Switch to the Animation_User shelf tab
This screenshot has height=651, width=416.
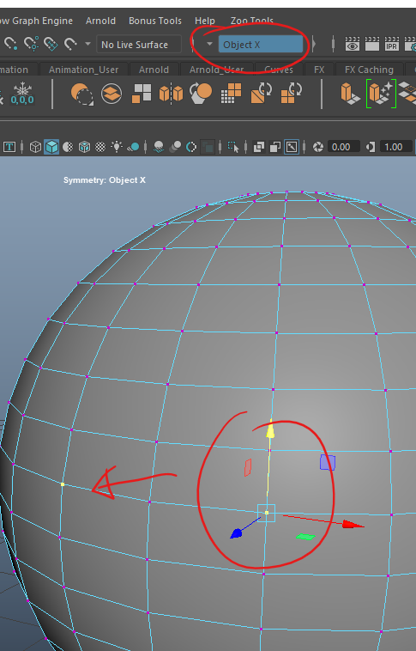83,70
